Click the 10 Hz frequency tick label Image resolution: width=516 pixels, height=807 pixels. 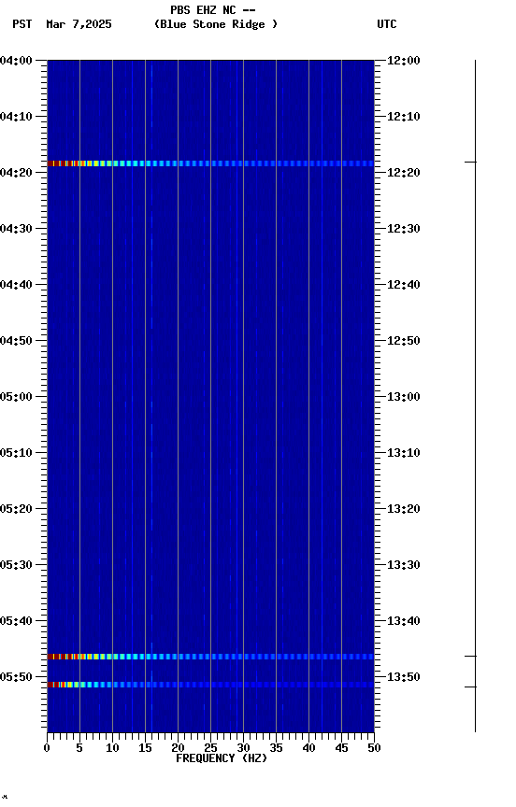(x=112, y=748)
